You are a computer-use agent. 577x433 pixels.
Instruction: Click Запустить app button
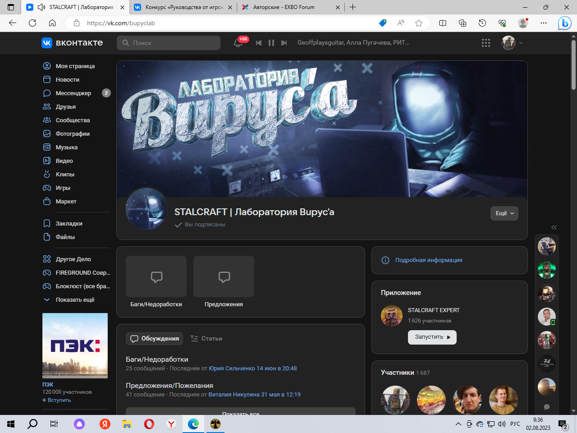pos(432,337)
